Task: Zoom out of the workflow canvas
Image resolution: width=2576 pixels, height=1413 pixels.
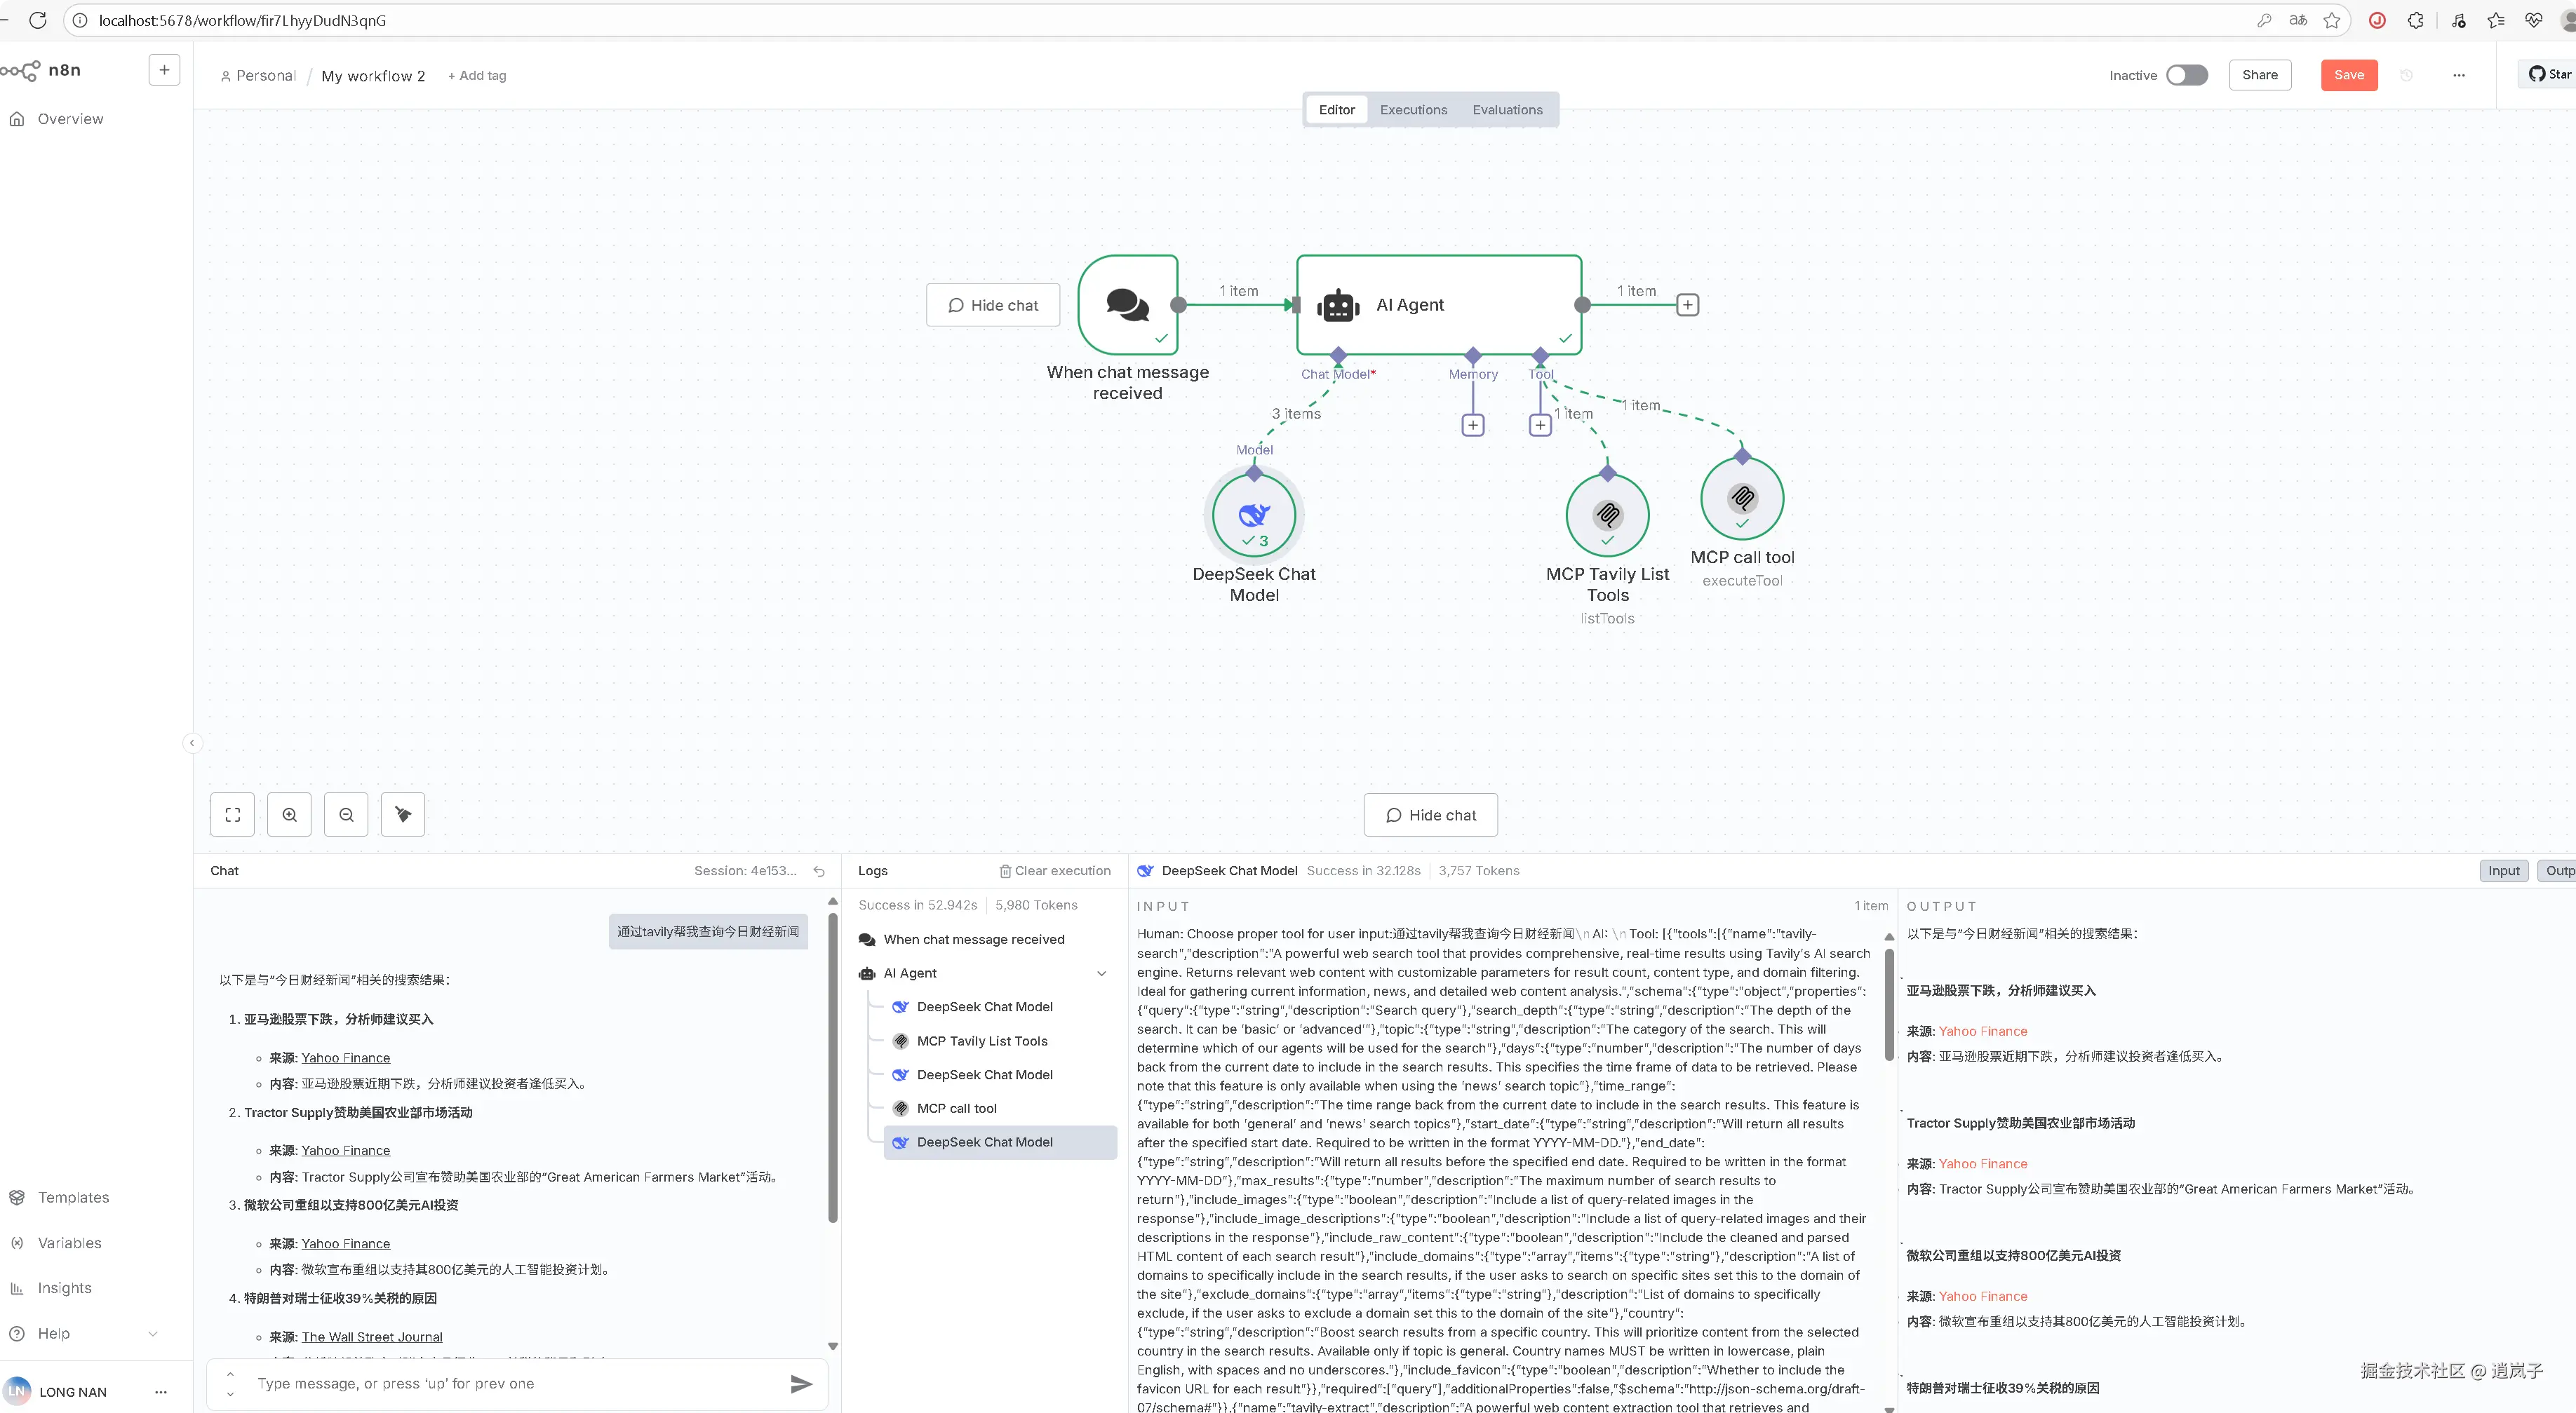Action: [x=346, y=814]
